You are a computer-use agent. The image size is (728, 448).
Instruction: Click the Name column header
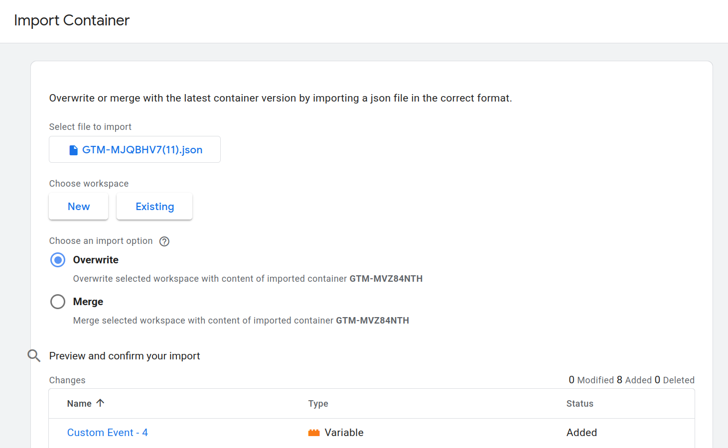pos(79,403)
